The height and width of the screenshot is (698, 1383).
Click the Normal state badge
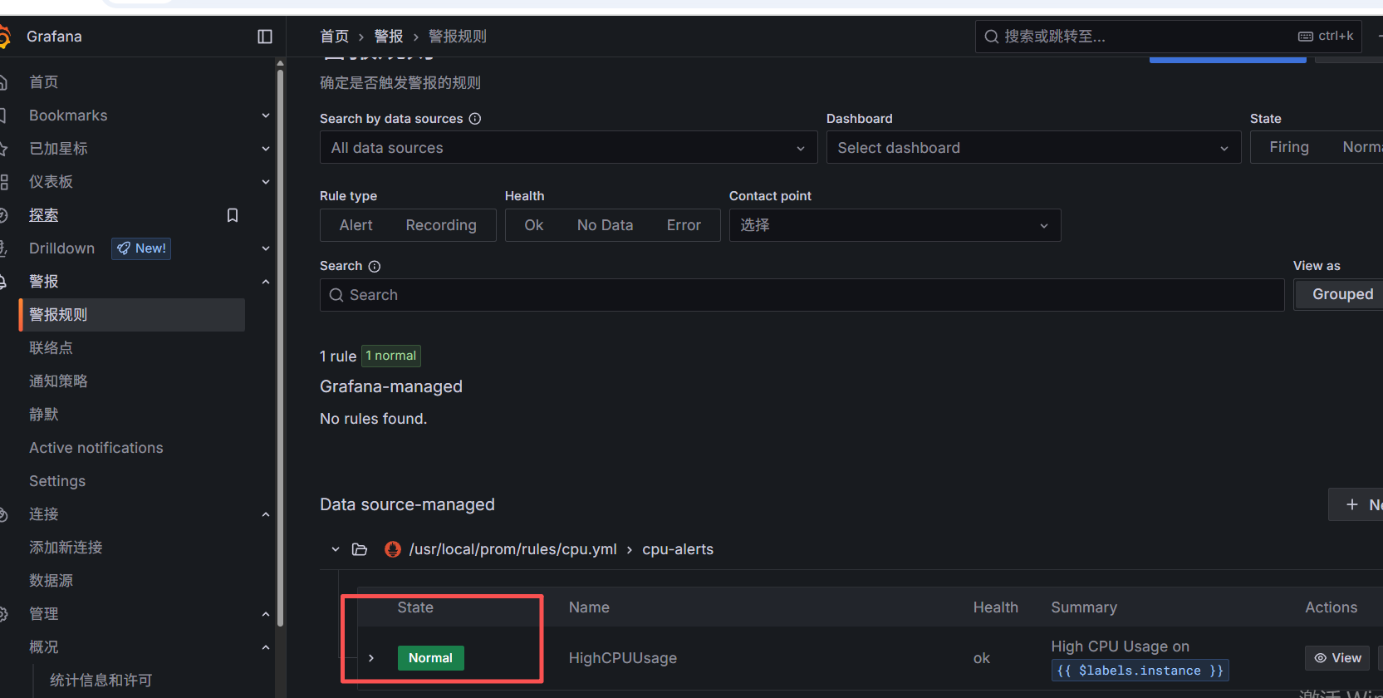coord(430,658)
